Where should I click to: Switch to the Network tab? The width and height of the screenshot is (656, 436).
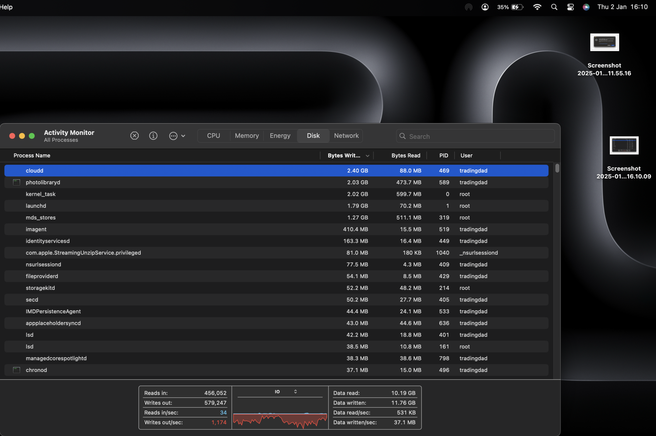coord(346,136)
